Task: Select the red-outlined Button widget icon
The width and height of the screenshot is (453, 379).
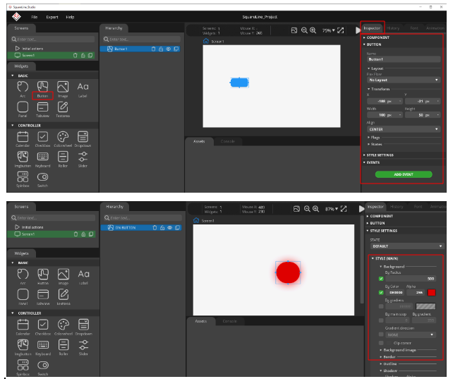Action: 43,89
